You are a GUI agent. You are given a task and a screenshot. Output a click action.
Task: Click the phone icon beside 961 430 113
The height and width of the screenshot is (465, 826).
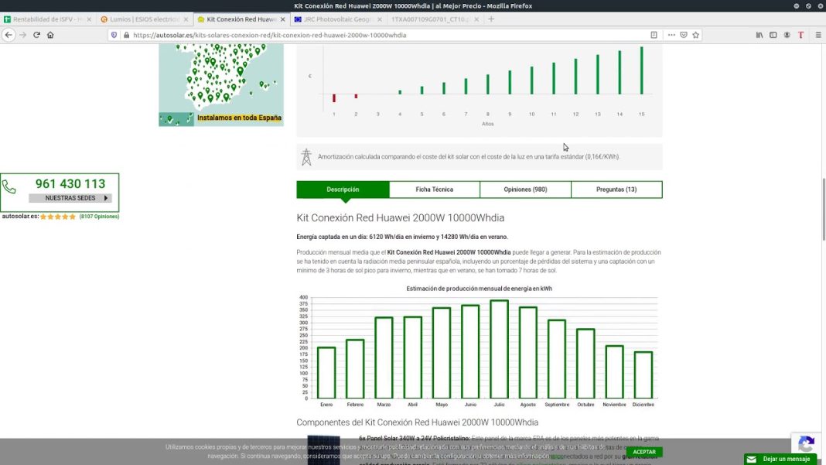(x=9, y=186)
